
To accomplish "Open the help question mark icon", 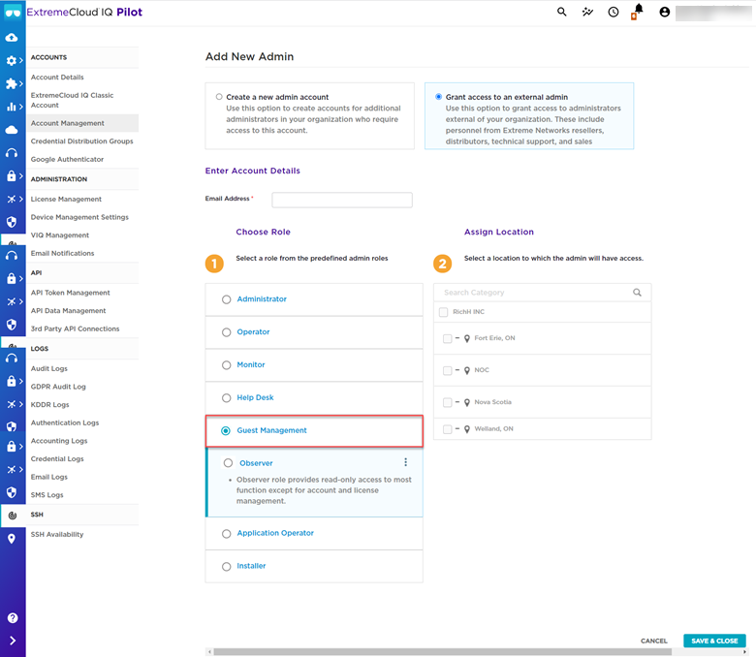I will tap(13, 618).
